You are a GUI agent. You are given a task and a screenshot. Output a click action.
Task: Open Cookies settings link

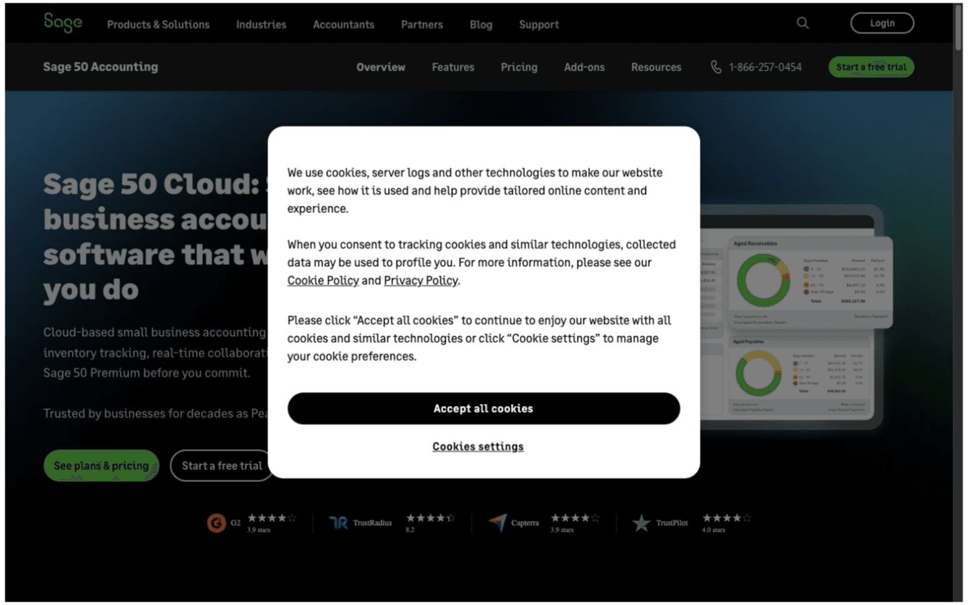coord(478,446)
